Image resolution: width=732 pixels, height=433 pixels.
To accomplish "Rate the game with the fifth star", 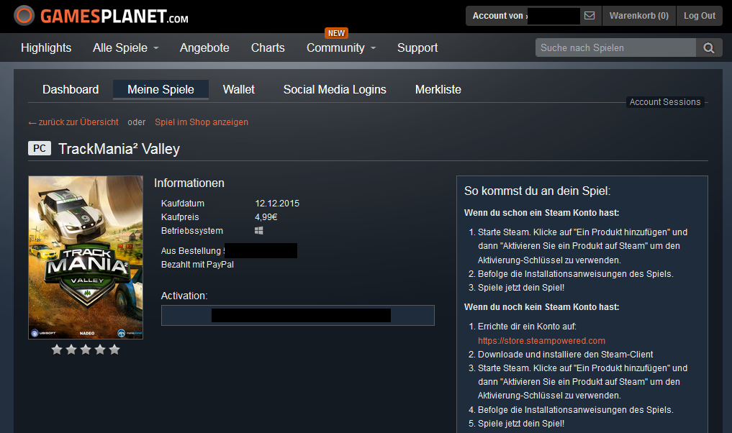I will (x=114, y=350).
